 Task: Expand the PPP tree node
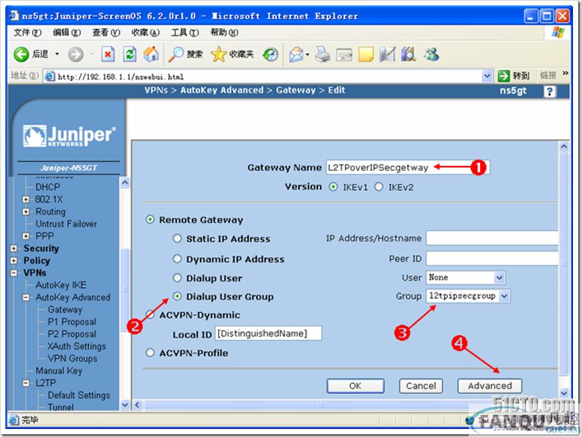(x=25, y=236)
